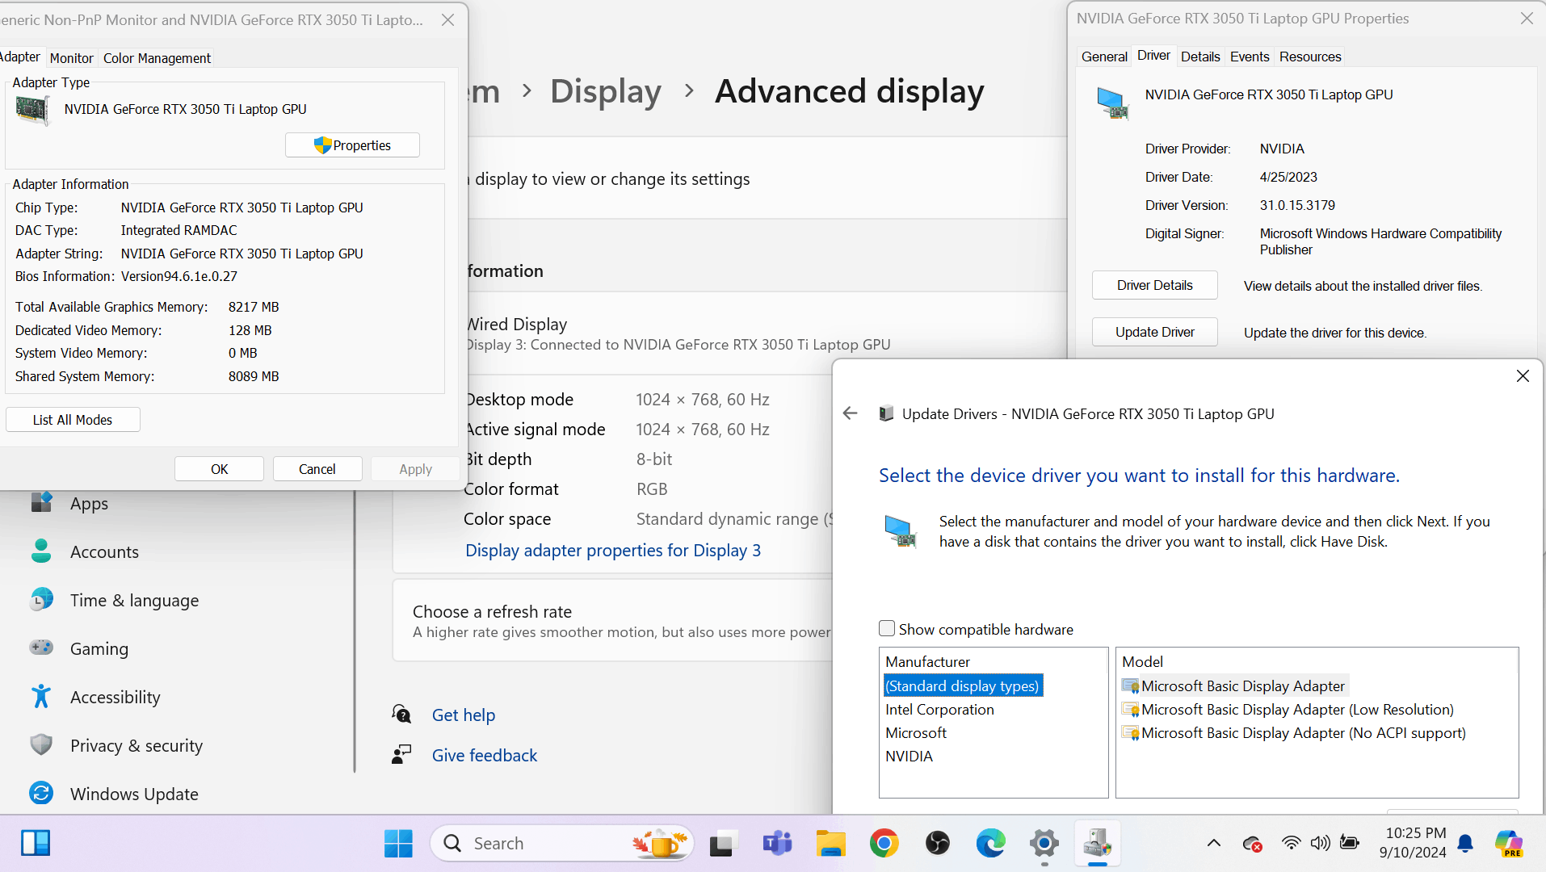Go to Display in the breadcrumb
Viewport: 1546px width, 872px height.
(x=605, y=91)
